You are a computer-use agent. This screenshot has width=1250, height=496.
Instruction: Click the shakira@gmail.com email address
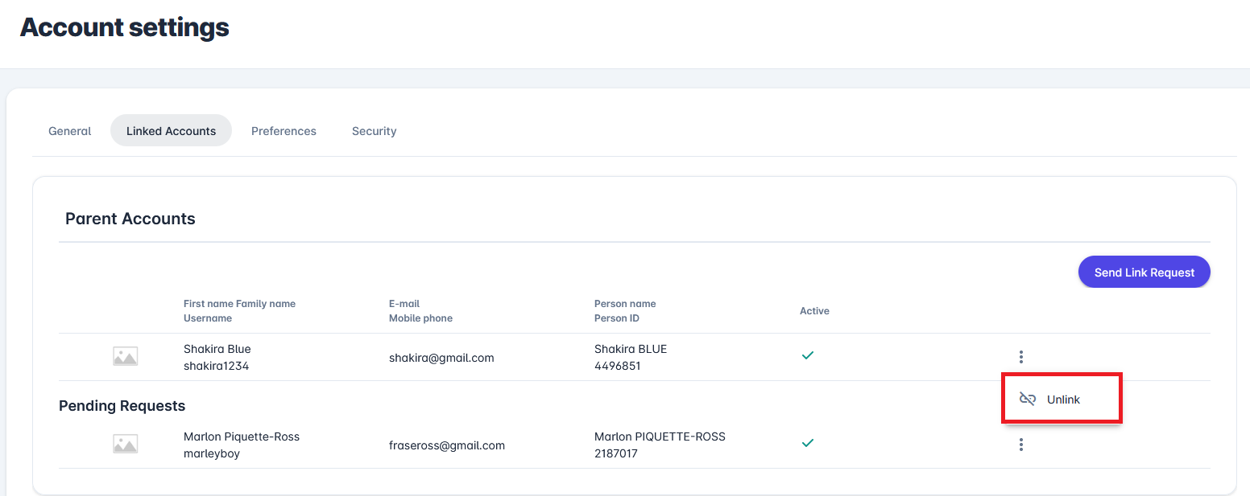click(x=441, y=358)
